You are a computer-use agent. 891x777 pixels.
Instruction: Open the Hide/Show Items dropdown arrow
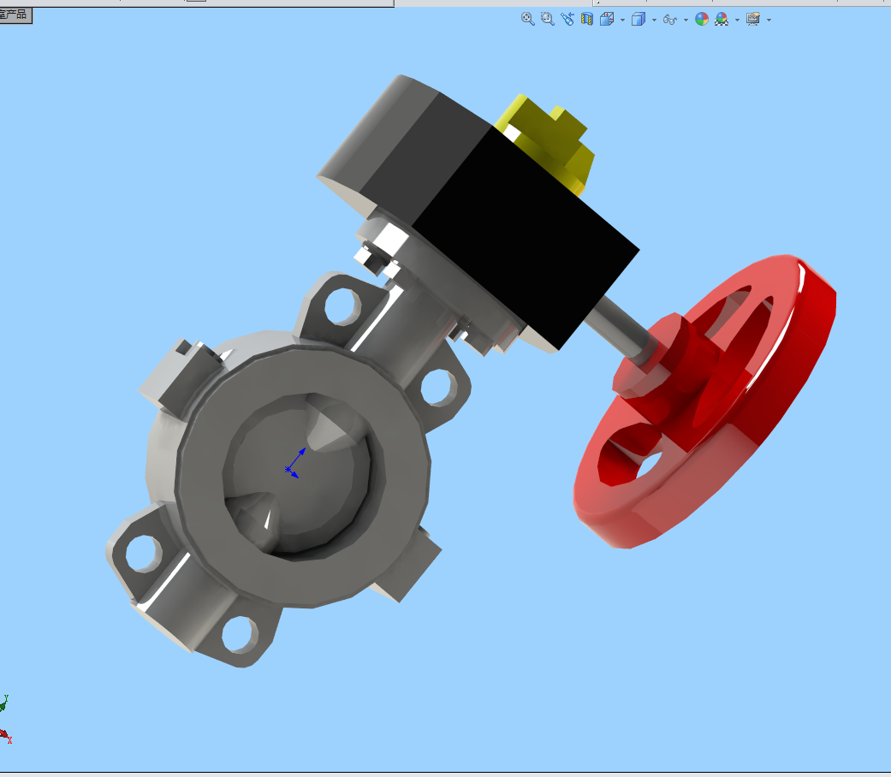point(686,20)
